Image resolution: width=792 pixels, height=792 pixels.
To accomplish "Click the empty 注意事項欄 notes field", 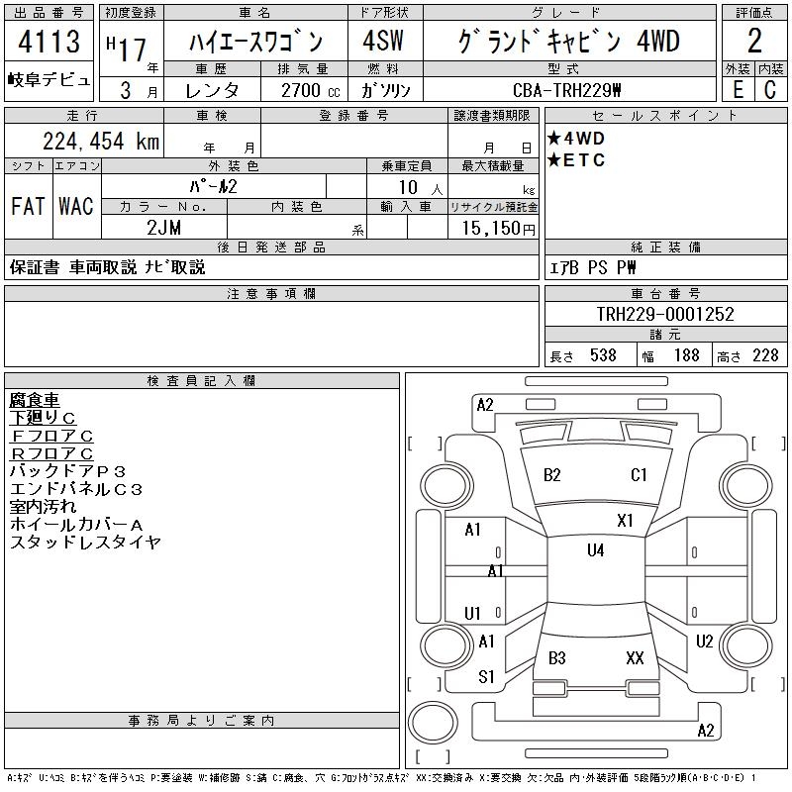I will [271, 334].
